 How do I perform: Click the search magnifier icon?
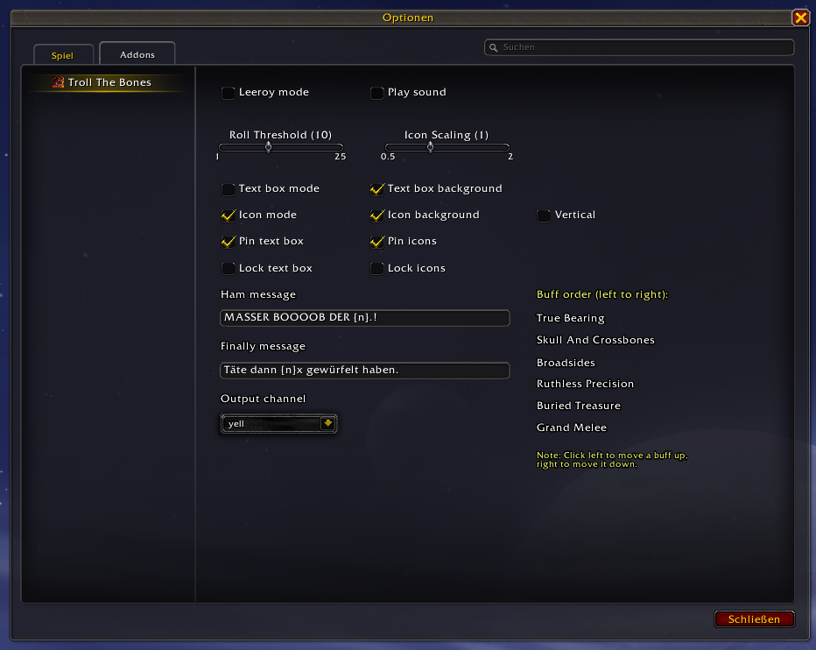coord(495,47)
